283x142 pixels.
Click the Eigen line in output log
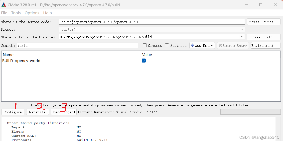46,132
